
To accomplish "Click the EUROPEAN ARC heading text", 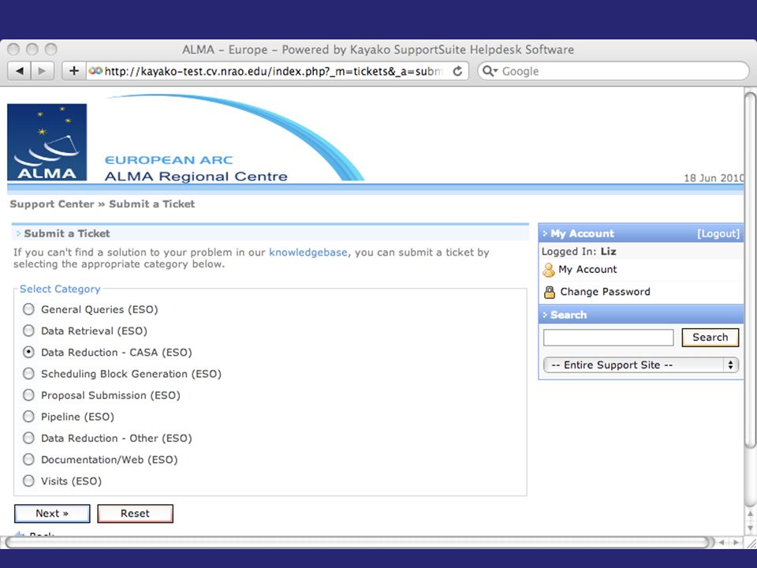I will [169, 160].
